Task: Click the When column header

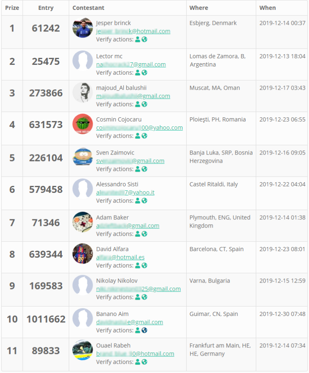Action: tap(267, 8)
